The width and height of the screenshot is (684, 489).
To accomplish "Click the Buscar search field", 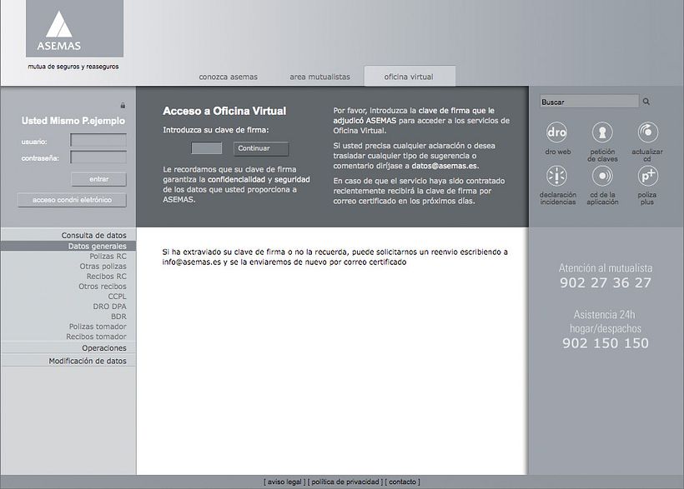I will pos(590,102).
